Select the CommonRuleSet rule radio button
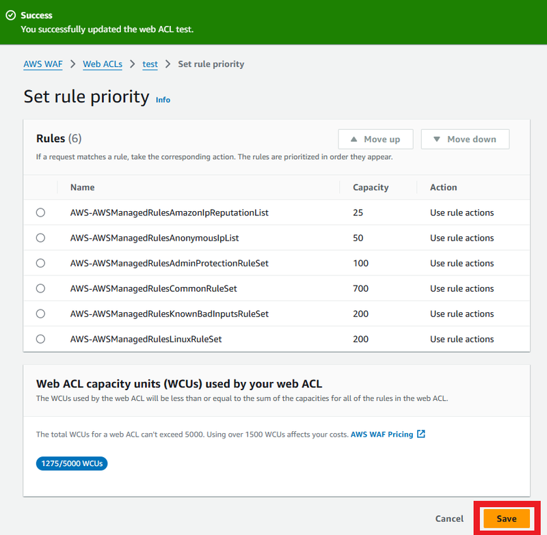547x535 pixels. click(x=40, y=288)
